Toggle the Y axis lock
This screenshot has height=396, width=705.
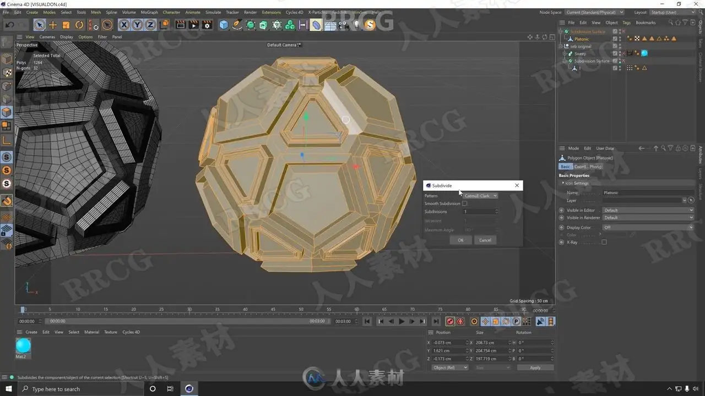pos(137,25)
